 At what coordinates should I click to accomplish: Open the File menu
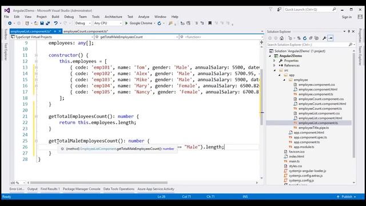coord(6,17)
